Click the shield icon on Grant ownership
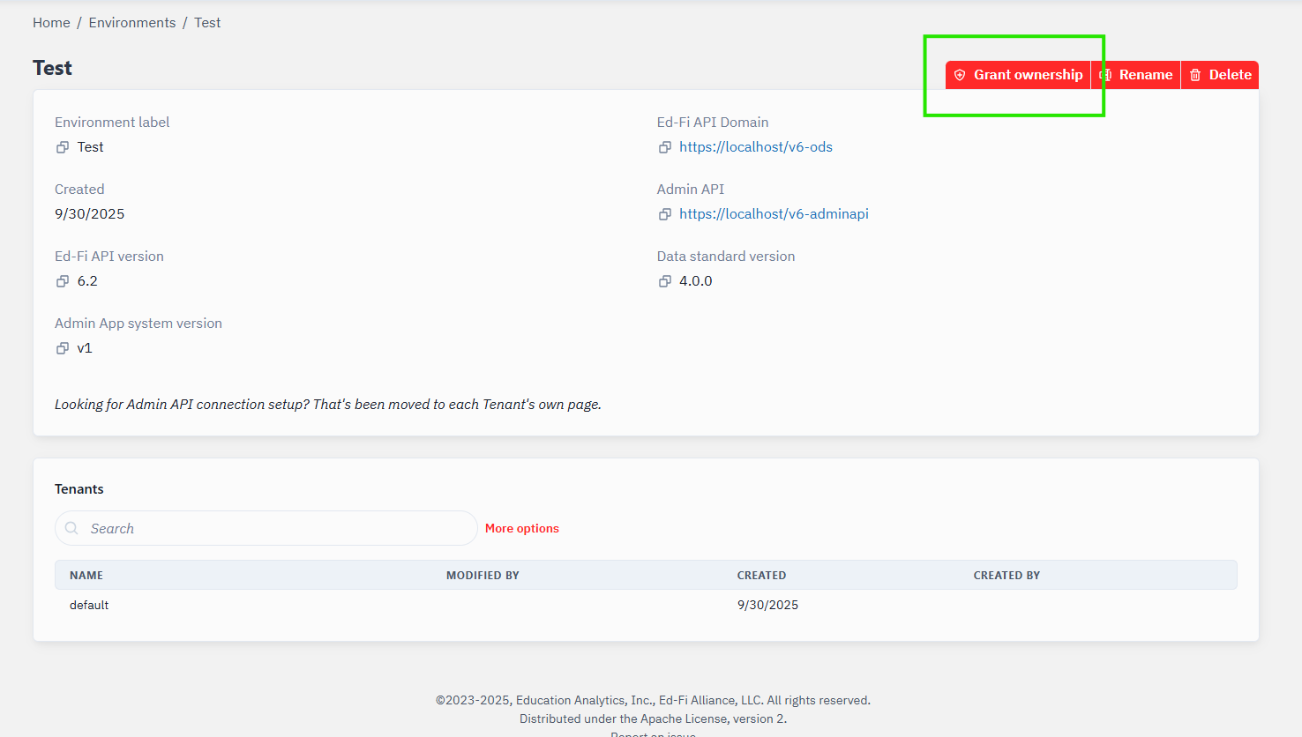The image size is (1302, 737). [x=960, y=75]
